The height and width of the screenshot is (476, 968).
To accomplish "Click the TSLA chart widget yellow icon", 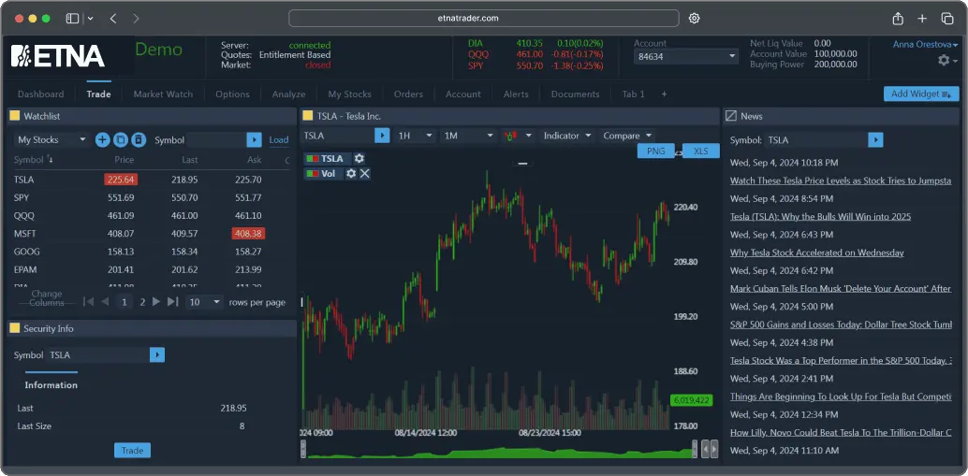I will pyautogui.click(x=307, y=116).
